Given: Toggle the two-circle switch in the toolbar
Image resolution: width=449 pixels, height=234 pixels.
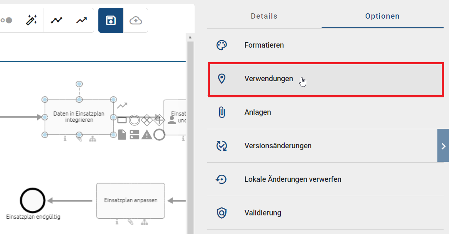Looking at the screenshot, I should (x=7, y=20).
